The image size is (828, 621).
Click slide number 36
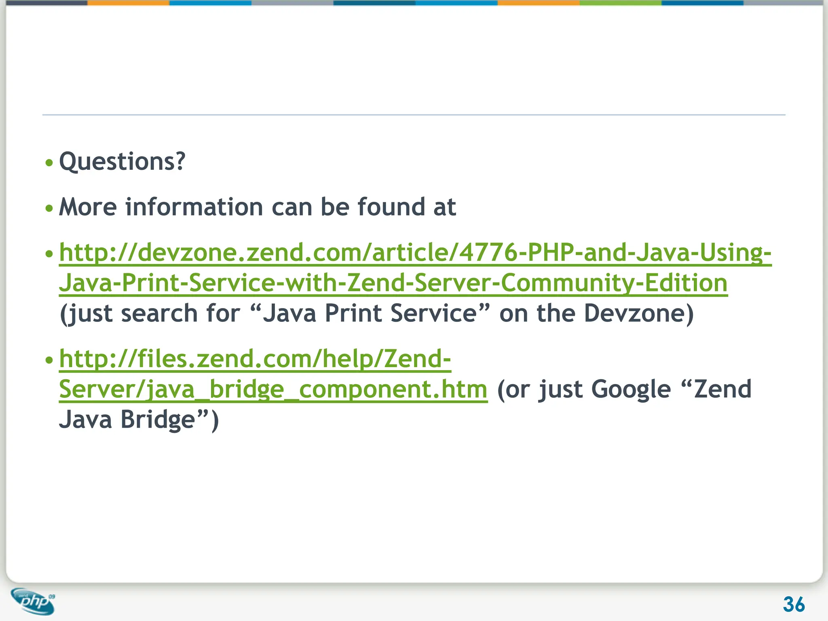[x=794, y=604]
